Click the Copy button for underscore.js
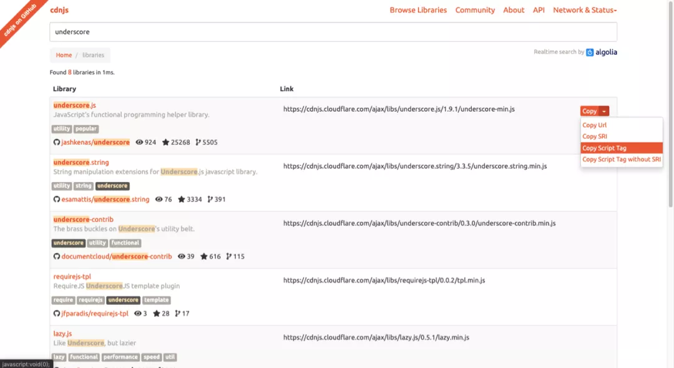Viewport: 674px width, 368px height. coord(589,111)
